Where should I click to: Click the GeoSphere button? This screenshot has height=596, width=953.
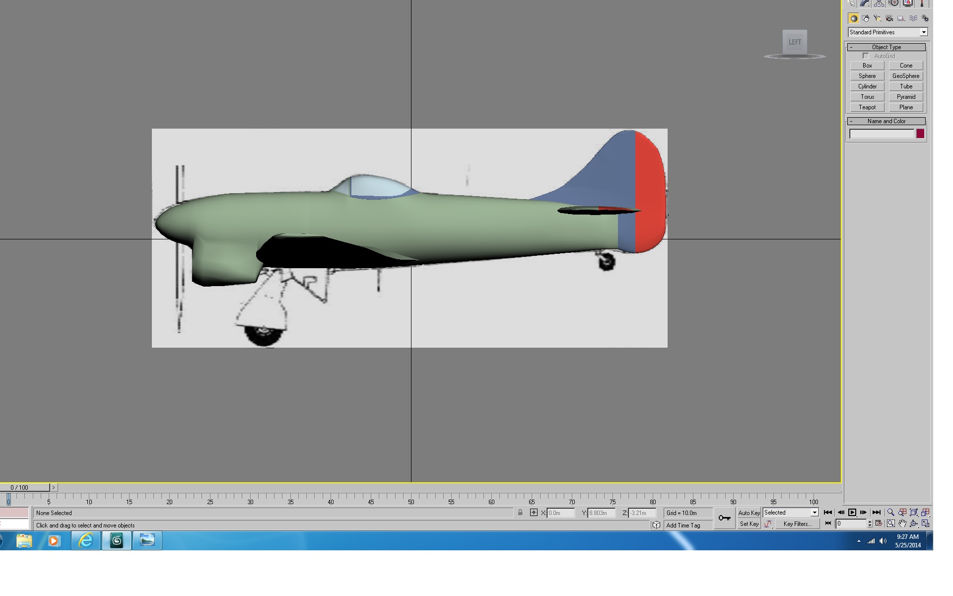click(x=906, y=76)
